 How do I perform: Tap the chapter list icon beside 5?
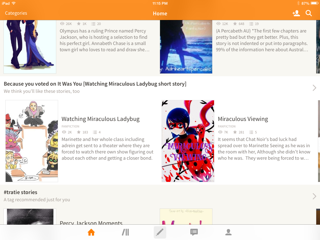point(251,132)
